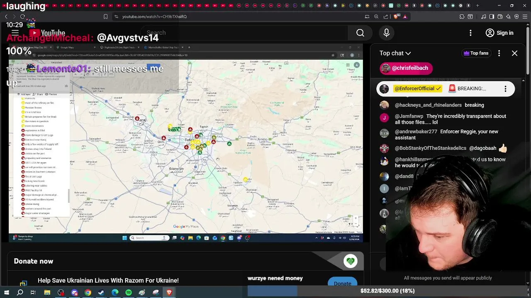Viewport: 531px width, 298px height.
Task: Open Brave Rewards triangle icon
Action: 405,17
